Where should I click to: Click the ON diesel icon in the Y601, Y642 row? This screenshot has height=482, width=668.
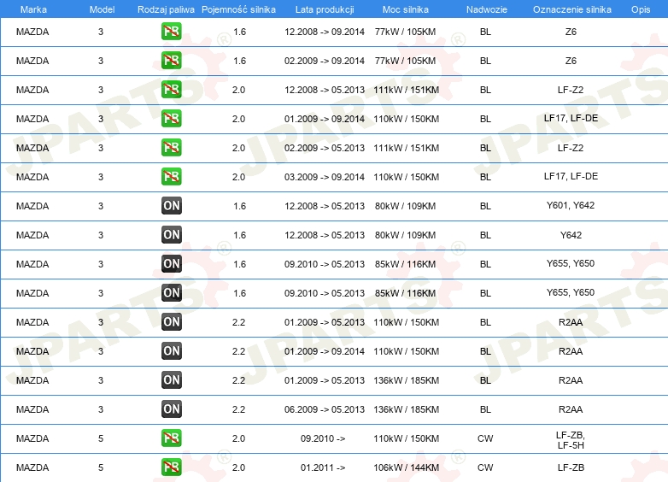[x=171, y=206]
